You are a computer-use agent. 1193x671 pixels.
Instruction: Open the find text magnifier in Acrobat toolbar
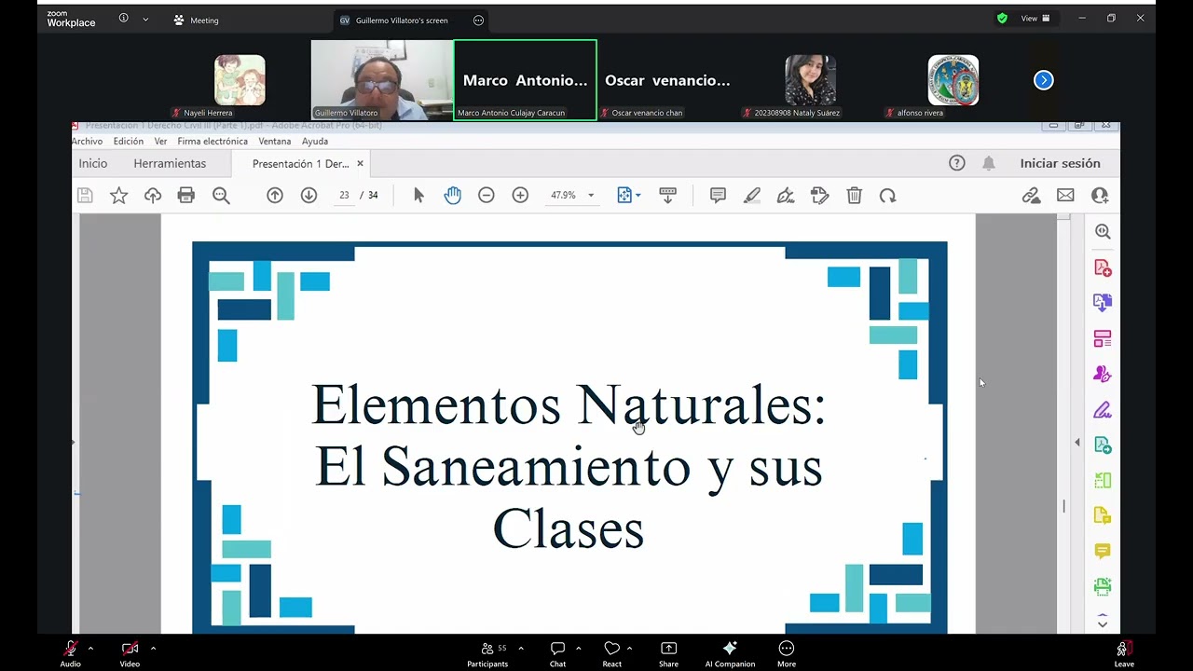tap(221, 195)
